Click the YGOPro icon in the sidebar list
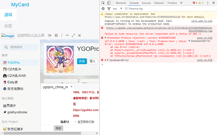Image resolution: width=217 pixels, height=135 pixels. coord(5,63)
